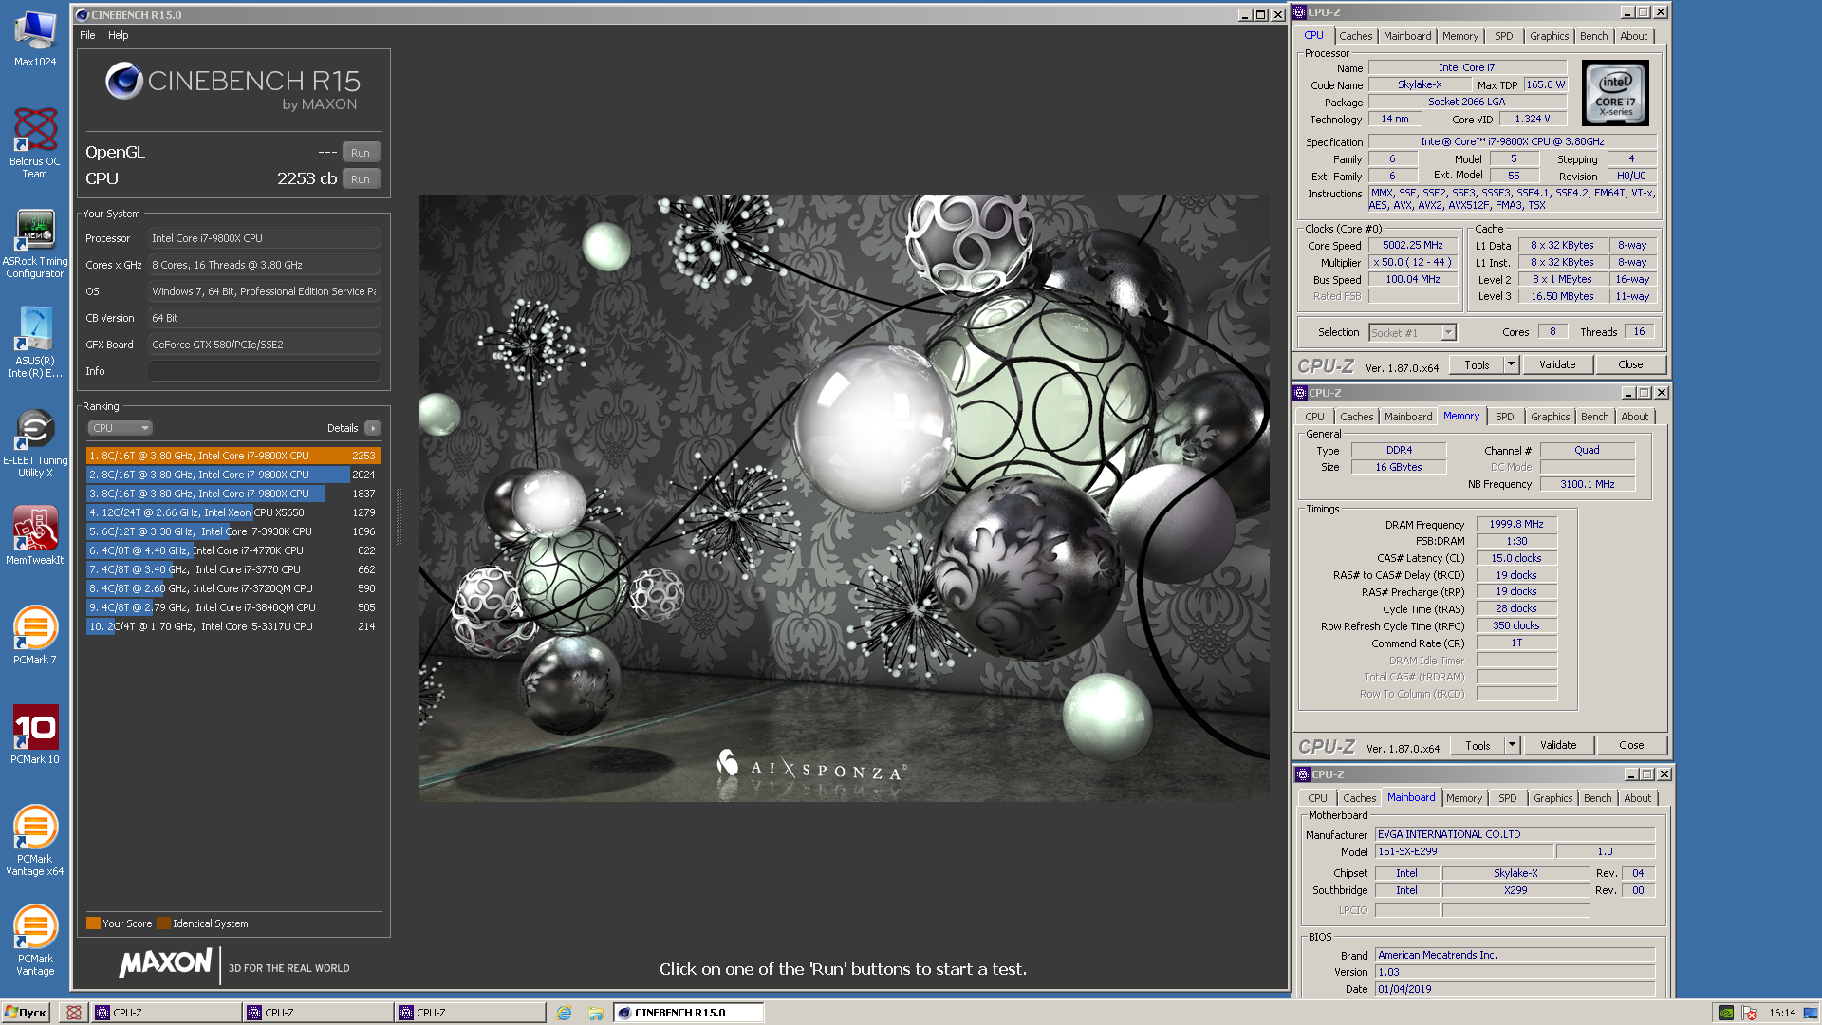This screenshot has width=1822, height=1025.
Task: Click the Processor field value in Your System
Action: (264, 238)
